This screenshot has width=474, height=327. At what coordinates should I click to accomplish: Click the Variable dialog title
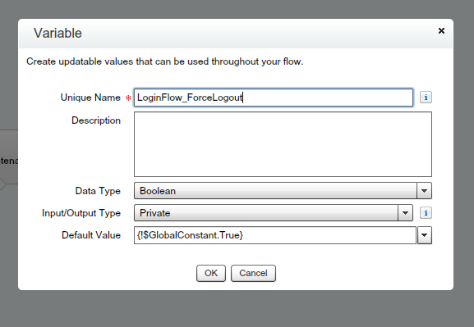pos(58,33)
